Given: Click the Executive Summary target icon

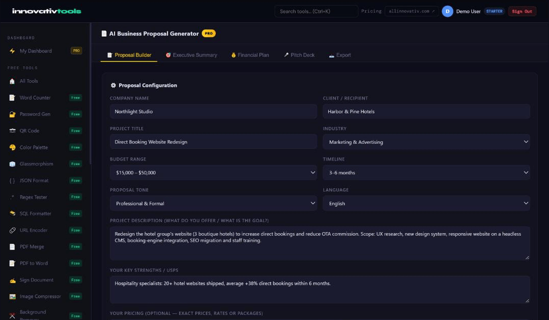Looking at the screenshot, I should tap(168, 55).
